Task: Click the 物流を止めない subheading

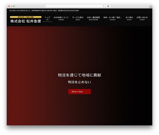Action: coord(79,82)
